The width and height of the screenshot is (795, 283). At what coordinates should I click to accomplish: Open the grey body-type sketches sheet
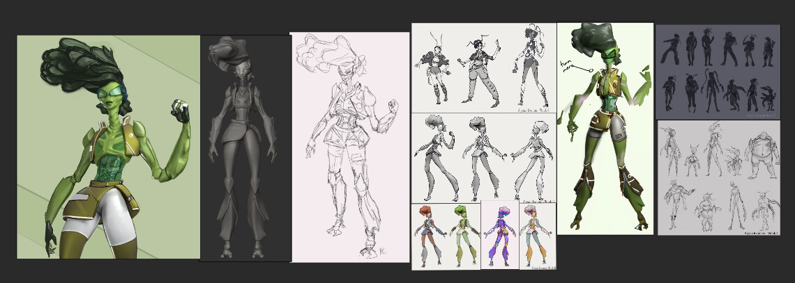click(719, 178)
